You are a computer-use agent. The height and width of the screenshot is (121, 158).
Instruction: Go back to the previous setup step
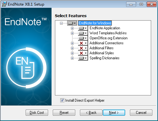[91, 113]
